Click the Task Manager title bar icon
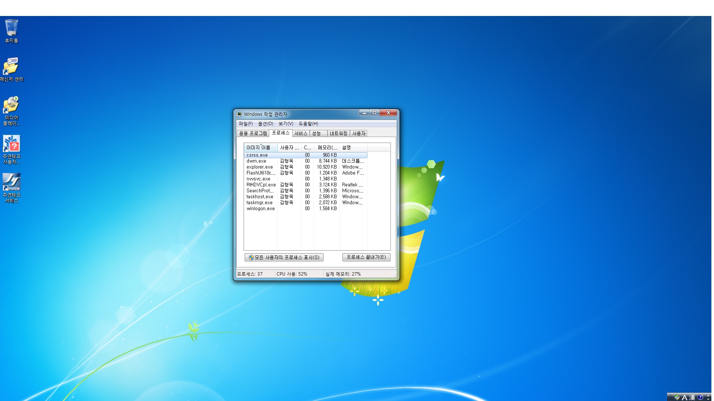This screenshot has width=714, height=401. (239, 114)
